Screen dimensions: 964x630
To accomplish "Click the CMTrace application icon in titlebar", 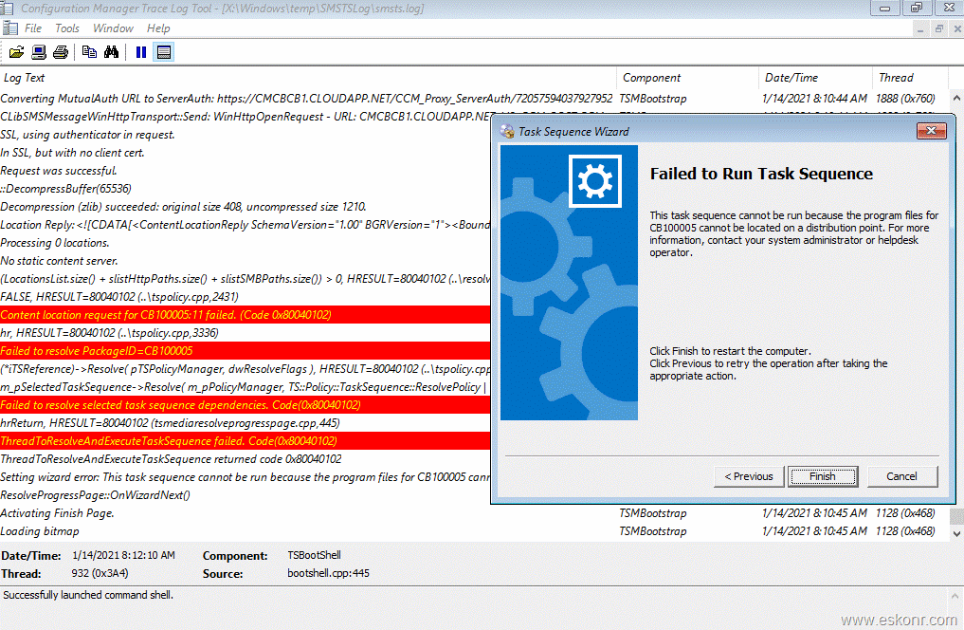I will pyautogui.click(x=9, y=8).
